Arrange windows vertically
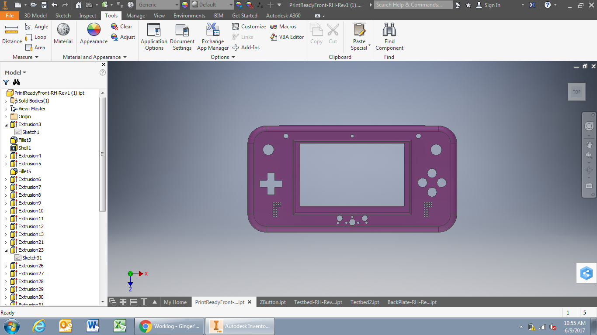This screenshot has height=335, width=597. pos(144,302)
